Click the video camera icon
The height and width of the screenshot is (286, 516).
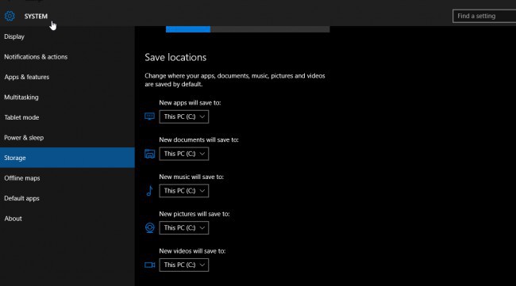[x=150, y=265]
